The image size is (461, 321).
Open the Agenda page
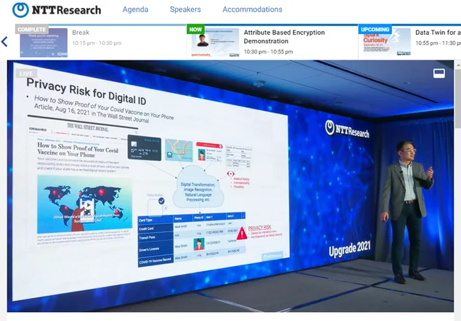point(135,10)
